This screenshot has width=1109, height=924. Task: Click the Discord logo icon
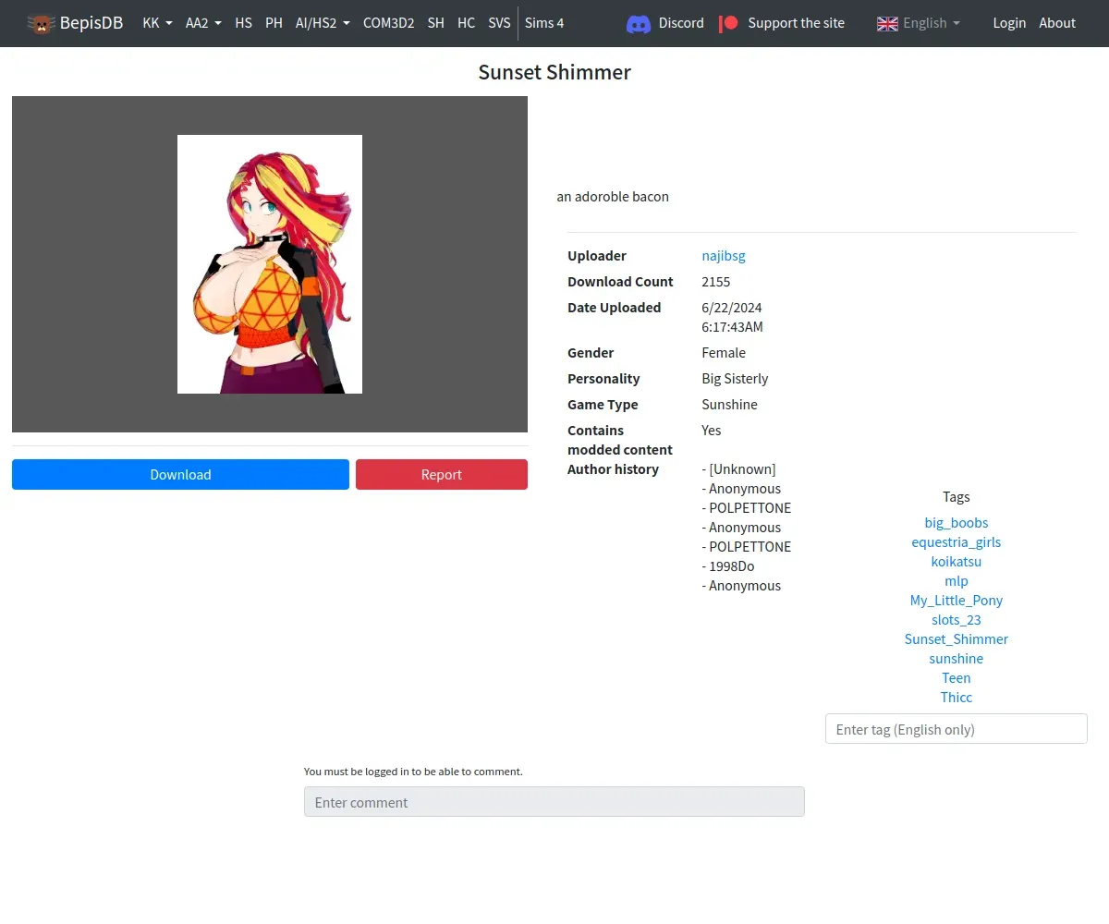point(639,23)
